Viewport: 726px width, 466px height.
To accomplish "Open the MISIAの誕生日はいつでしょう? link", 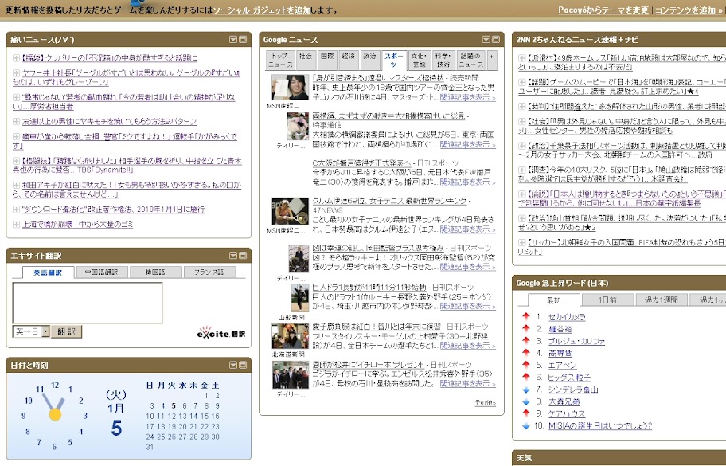I will click(x=600, y=425).
